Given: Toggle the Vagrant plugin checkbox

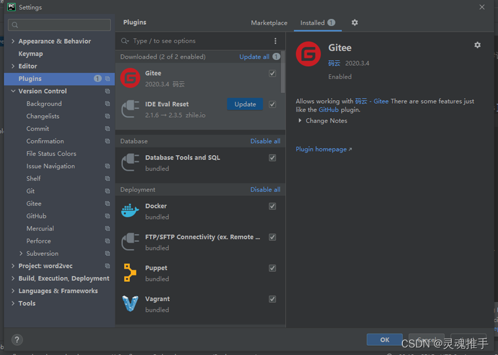Looking at the screenshot, I should (272, 299).
